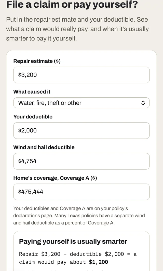Focus the Repair estimate field showing $3,200
163x271 pixels.
tap(81, 75)
